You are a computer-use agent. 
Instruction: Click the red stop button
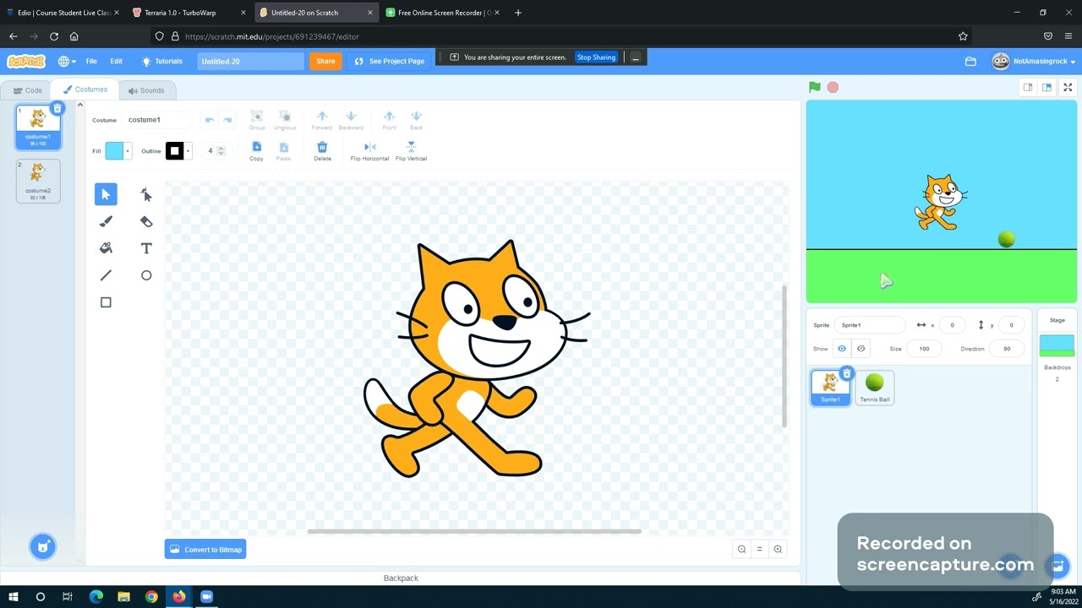833,87
